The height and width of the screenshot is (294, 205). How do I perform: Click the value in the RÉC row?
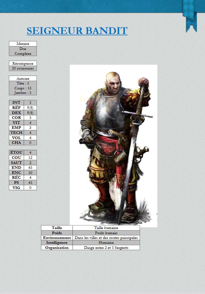click(x=30, y=177)
